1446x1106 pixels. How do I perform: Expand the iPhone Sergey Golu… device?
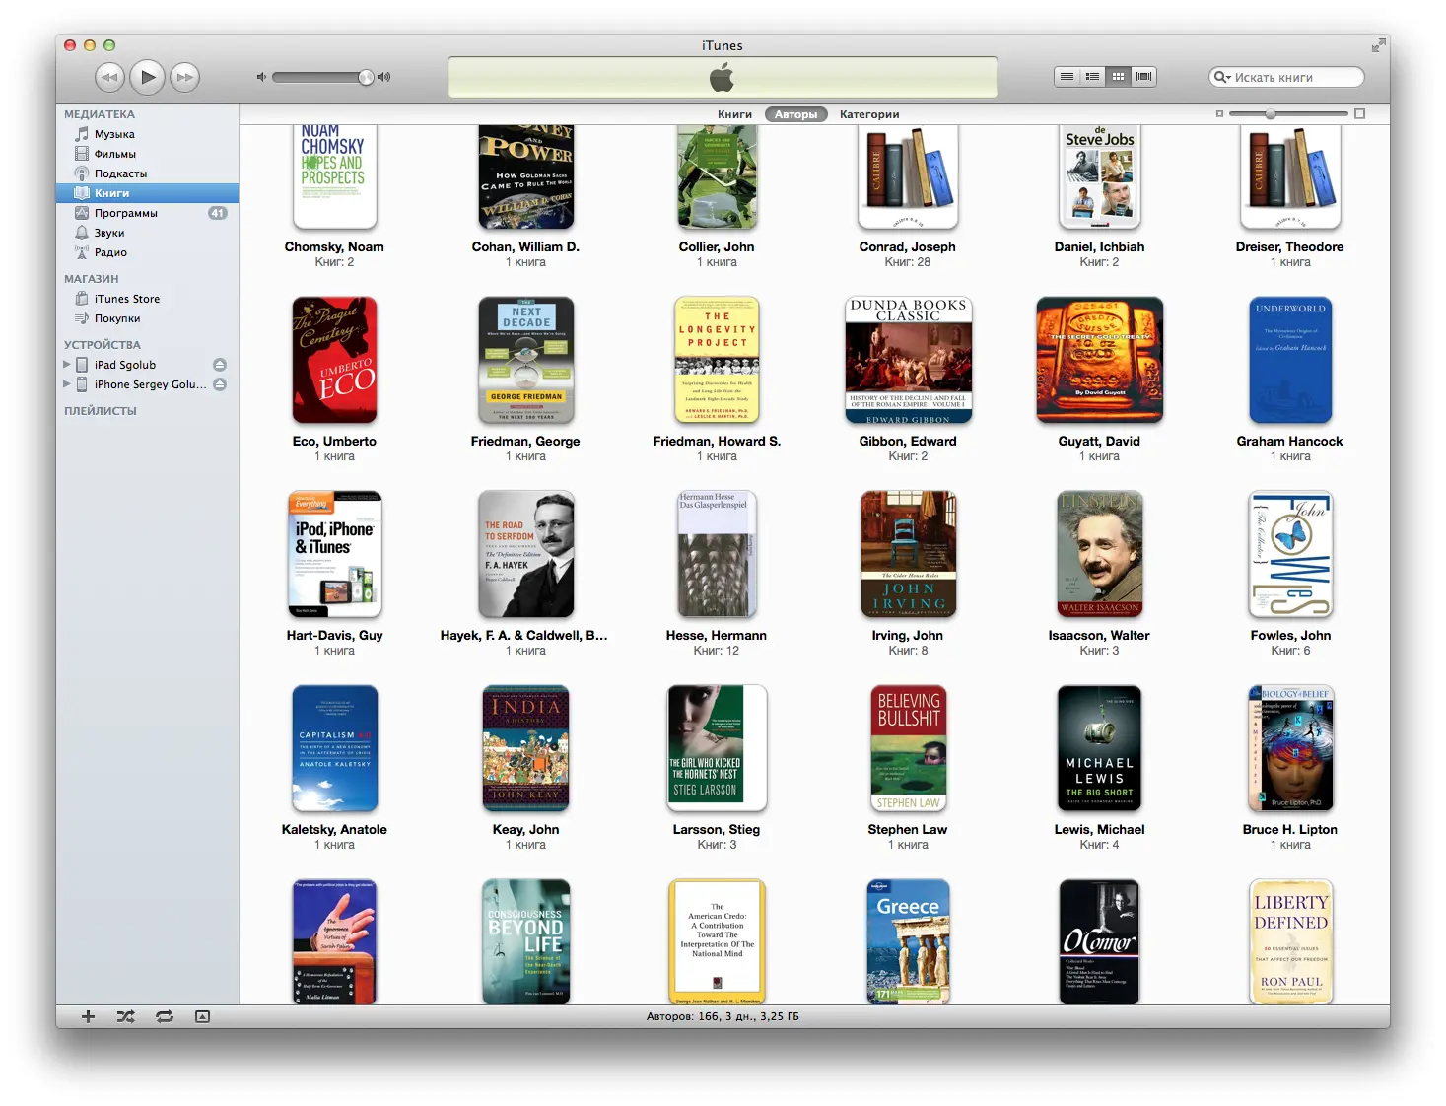[x=67, y=384]
